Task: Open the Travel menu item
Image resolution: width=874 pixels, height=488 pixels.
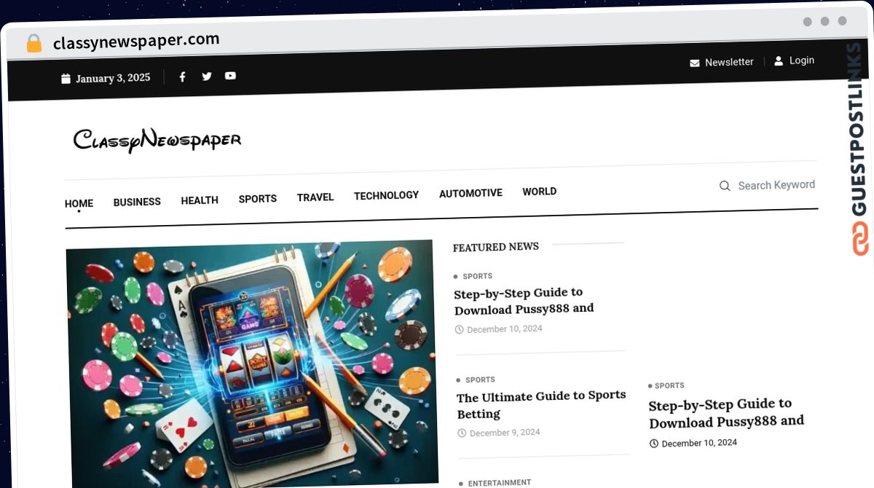Action: point(315,197)
